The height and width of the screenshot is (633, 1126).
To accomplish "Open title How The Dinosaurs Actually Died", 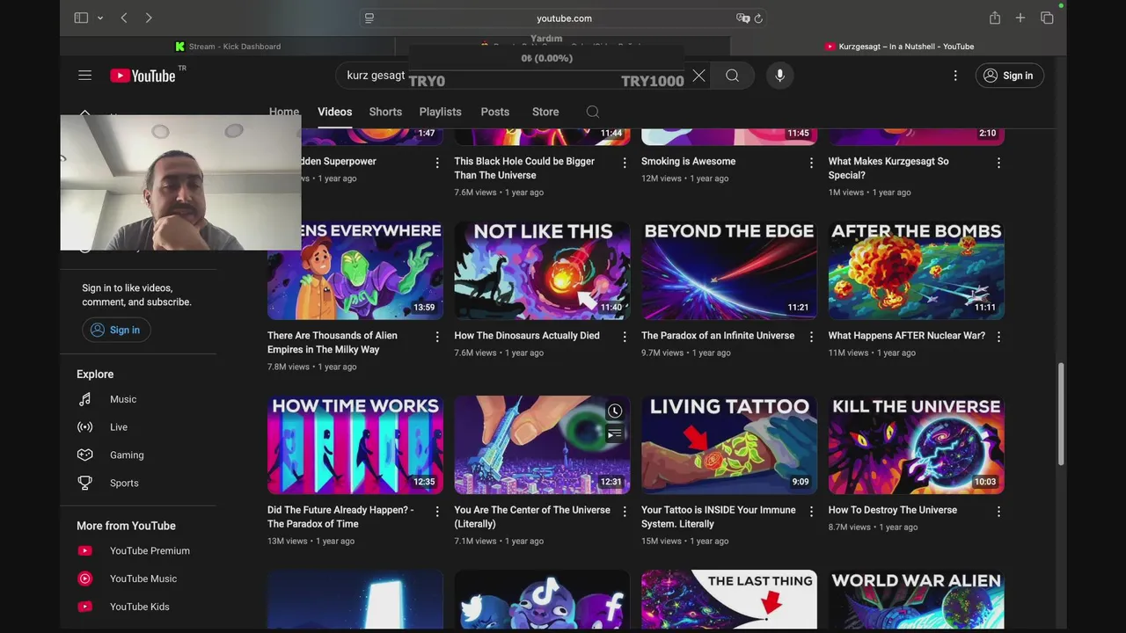I will 527,336.
